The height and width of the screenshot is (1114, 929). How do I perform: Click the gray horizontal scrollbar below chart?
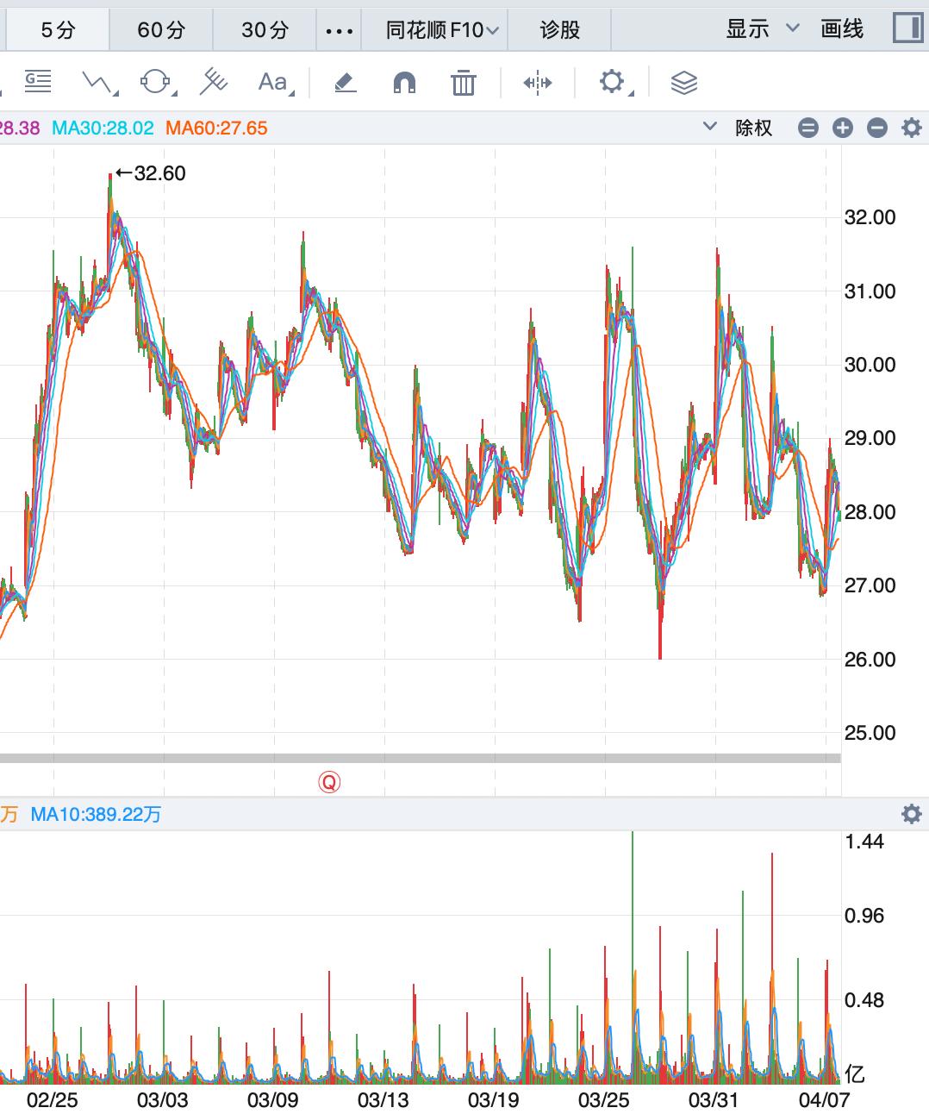421,758
